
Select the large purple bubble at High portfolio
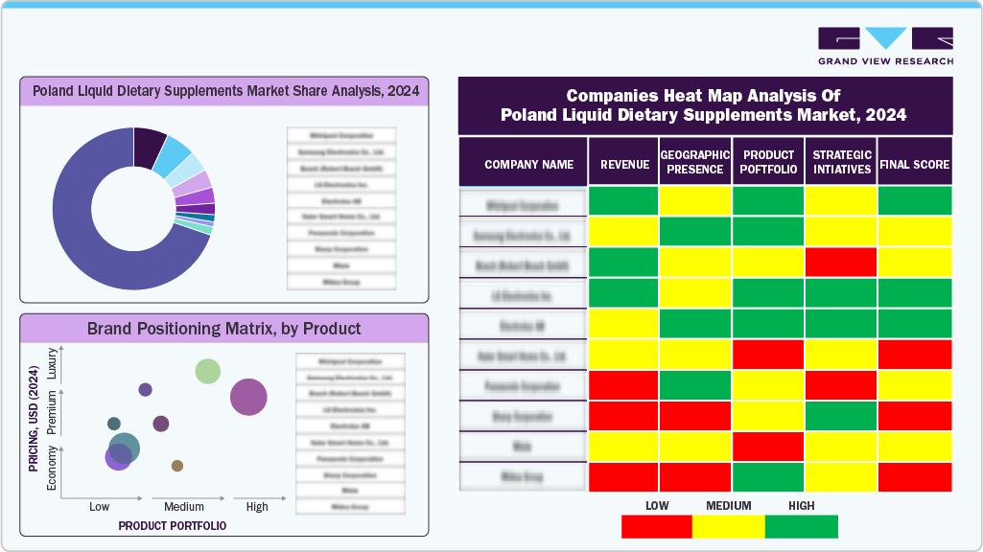point(247,395)
